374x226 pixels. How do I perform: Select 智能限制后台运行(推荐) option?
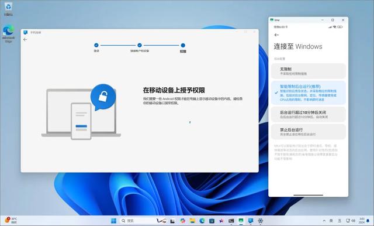[308, 93]
